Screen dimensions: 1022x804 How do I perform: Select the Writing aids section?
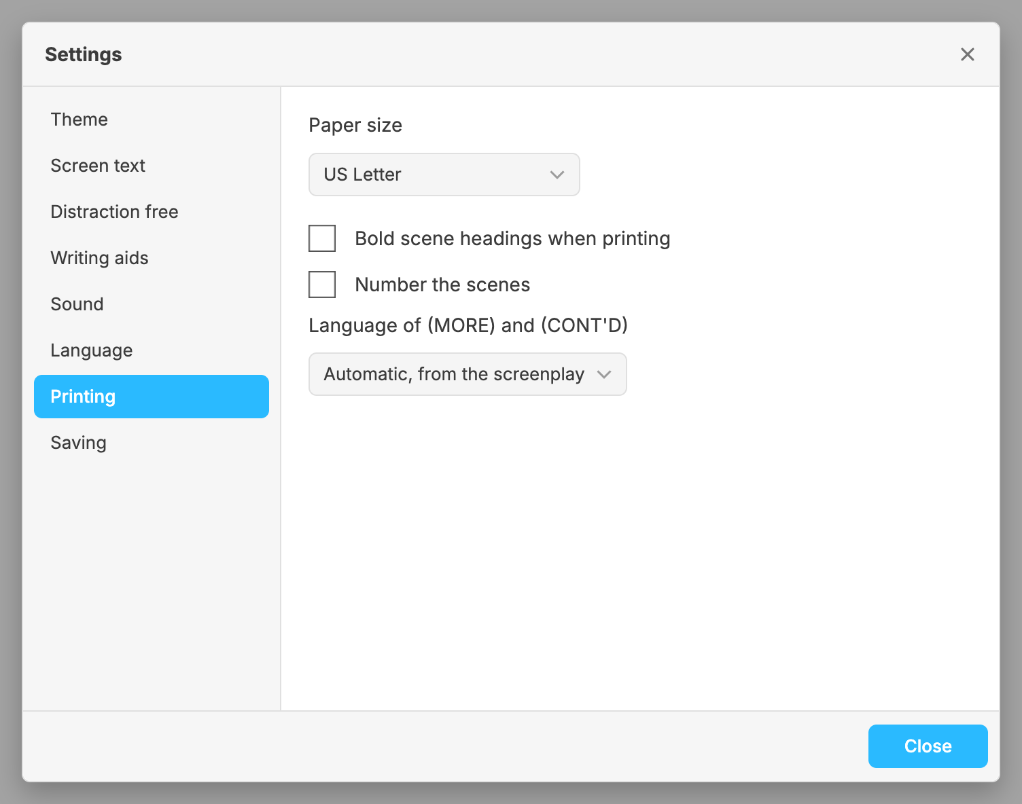tap(152, 258)
